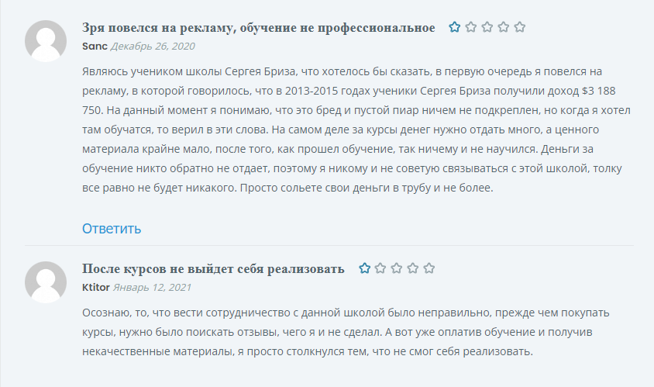Click third star in Sanc's review rating
The height and width of the screenshot is (387, 654).
pos(487,28)
